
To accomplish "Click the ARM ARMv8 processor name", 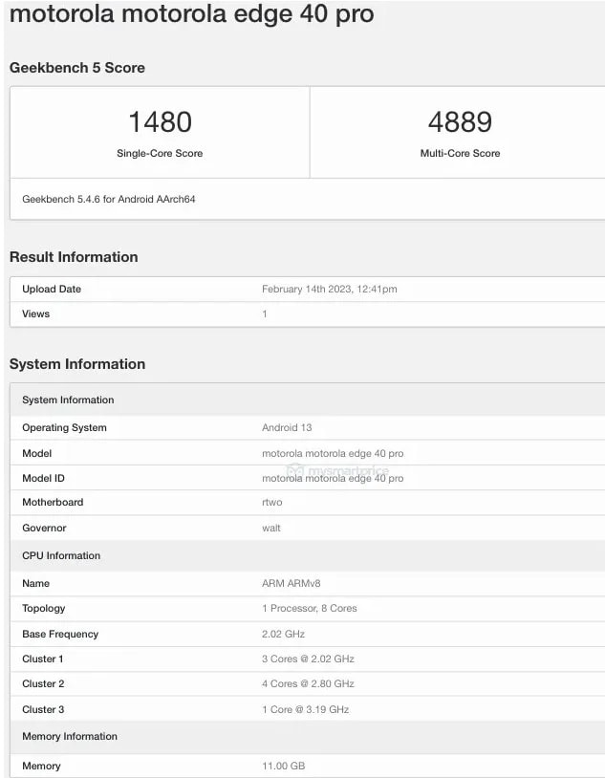I will tap(290, 583).
